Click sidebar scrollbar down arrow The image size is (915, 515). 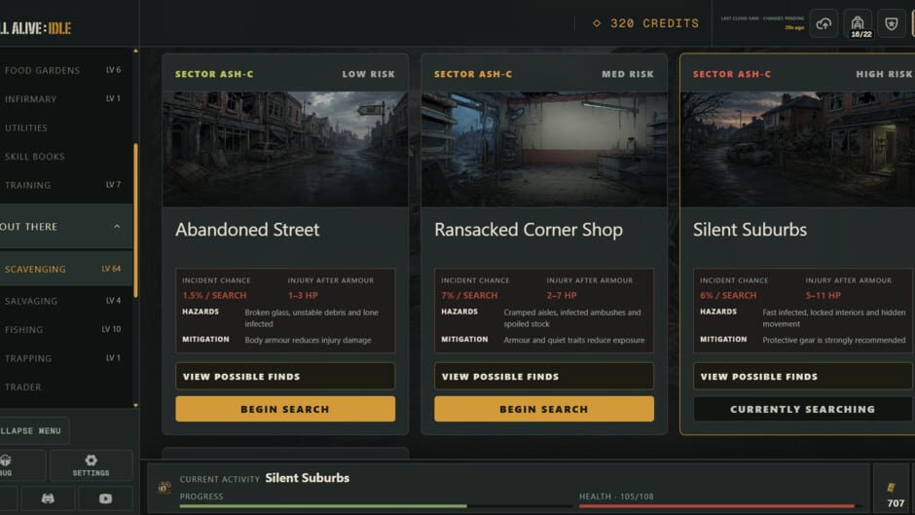tap(136, 405)
